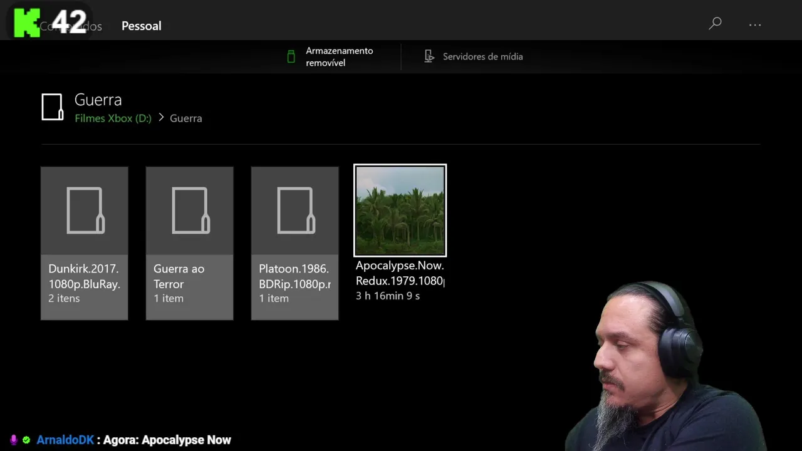This screenshot has width=802, height=451.
Task: Switch to the Pessoal tab
Action: [x=142, y=26]
